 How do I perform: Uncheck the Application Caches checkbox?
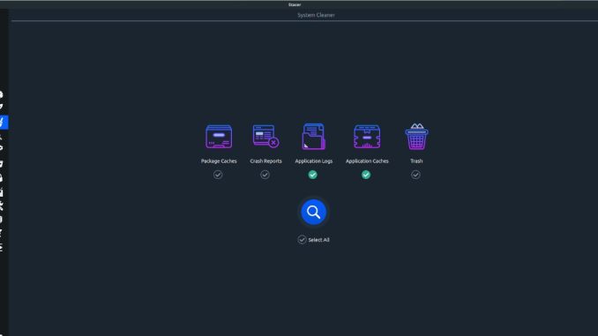click(x=366, y=175)
